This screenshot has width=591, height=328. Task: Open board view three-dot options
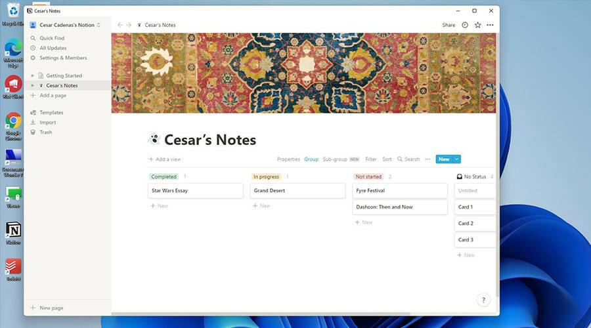pos(427,159)
